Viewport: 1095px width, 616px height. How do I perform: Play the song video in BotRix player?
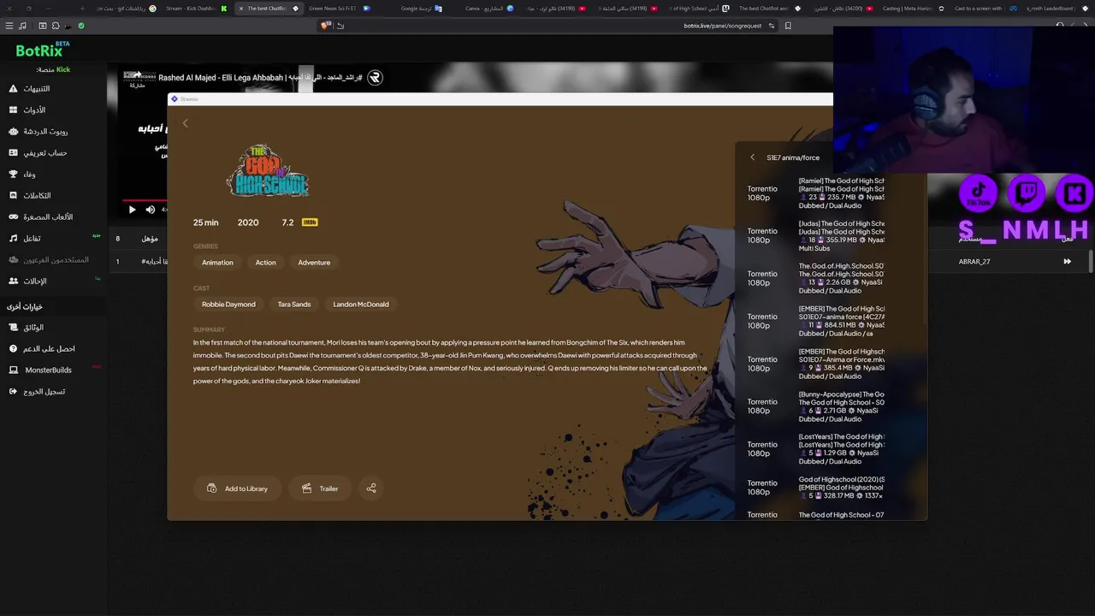coord(132,210)
